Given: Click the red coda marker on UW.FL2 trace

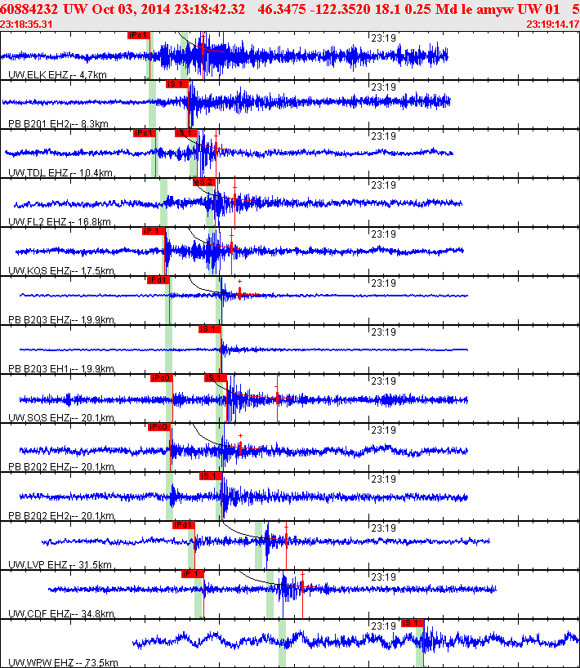Looking at the screenshot, I should [x=234, y=200].
